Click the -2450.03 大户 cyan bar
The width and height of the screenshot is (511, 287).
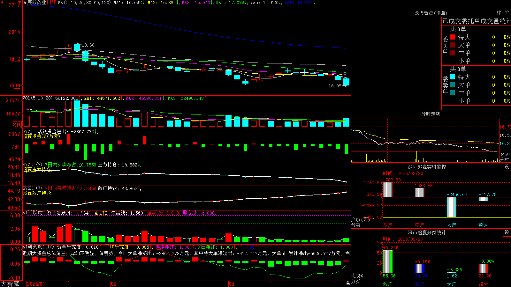tap(452, 207)
